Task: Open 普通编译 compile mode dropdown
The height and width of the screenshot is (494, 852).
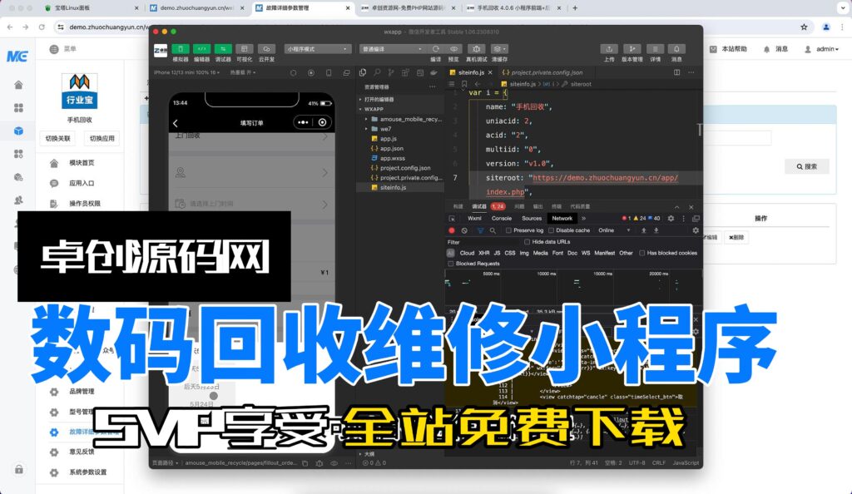Action: pyautogui.click(x=392, y=49)
